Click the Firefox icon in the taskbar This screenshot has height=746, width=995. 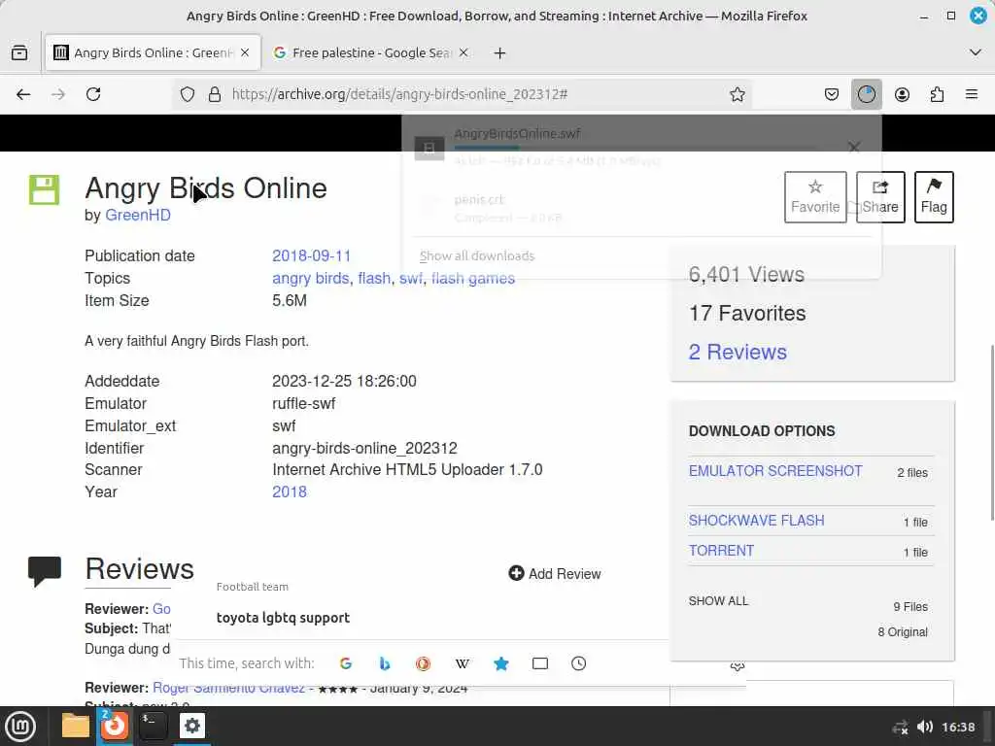(x=115, y=726)
